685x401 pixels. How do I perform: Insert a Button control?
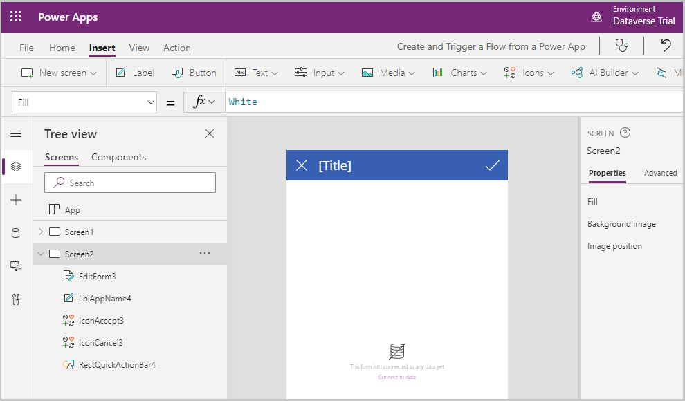(x=194, y=73)
